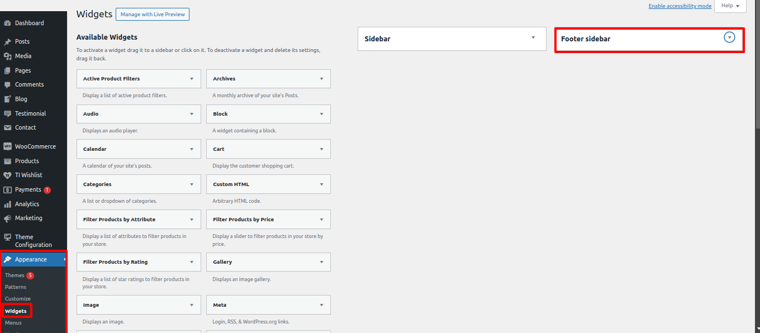Go to the Customize submenu
The image size is (760, 333).
click(x=18, y=299)
